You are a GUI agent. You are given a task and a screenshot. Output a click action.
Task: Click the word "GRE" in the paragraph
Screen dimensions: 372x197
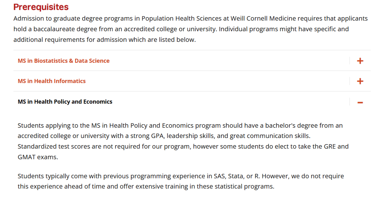(x=331, y=147)
